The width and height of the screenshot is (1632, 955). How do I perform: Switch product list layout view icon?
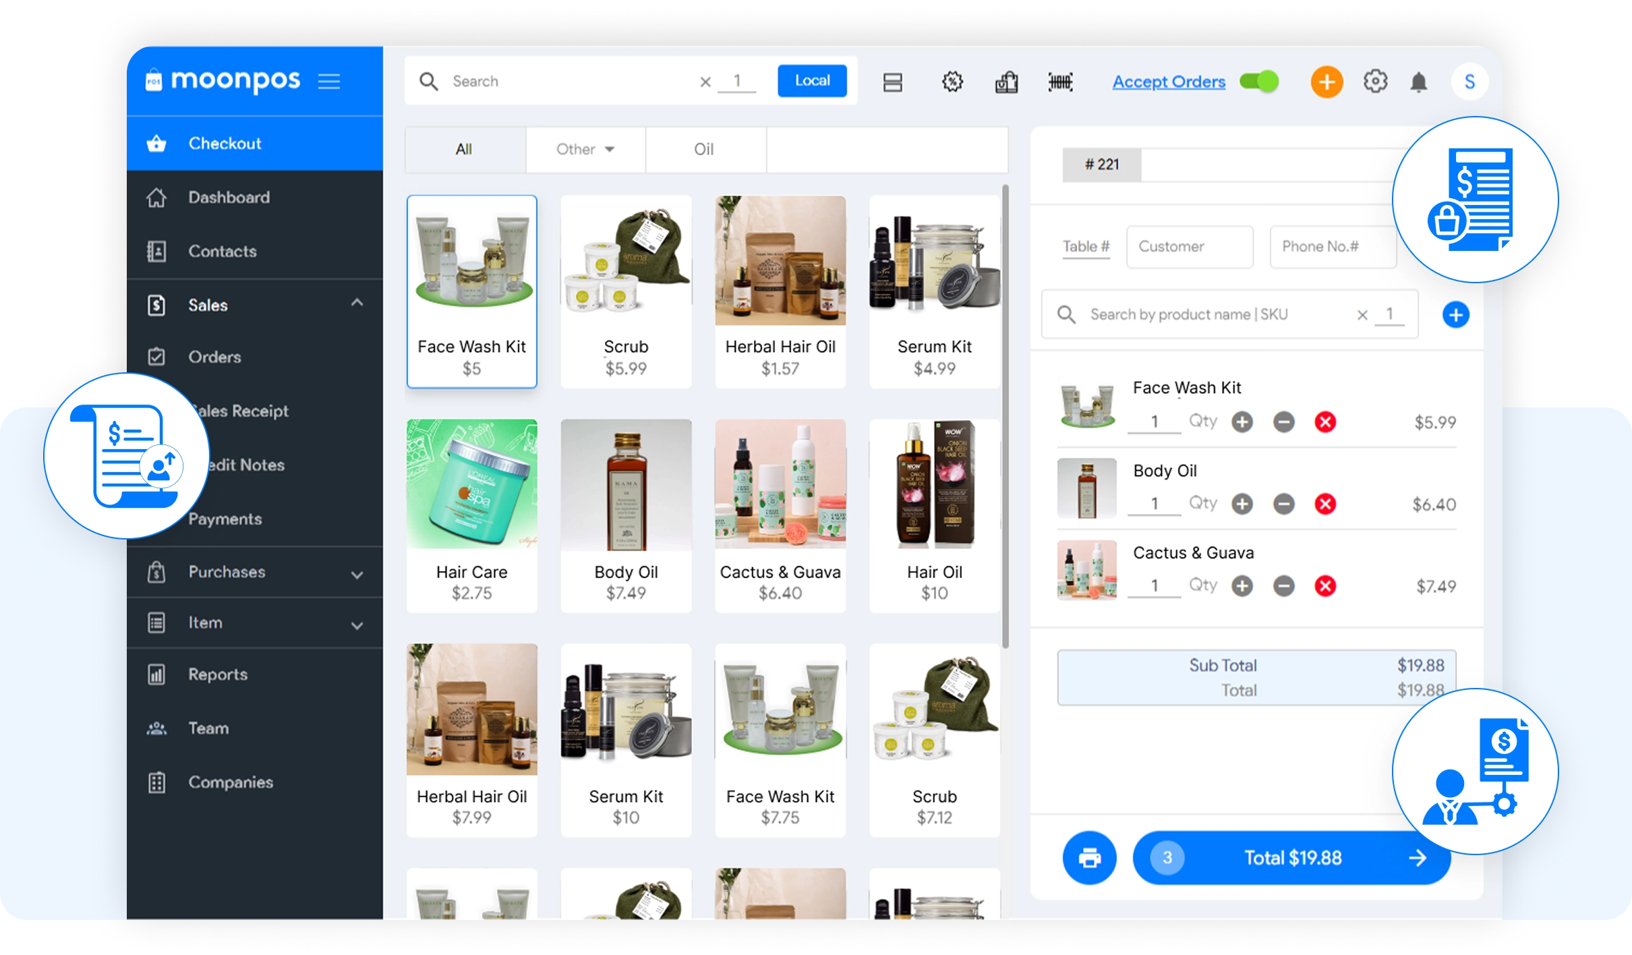coord(893,82)
